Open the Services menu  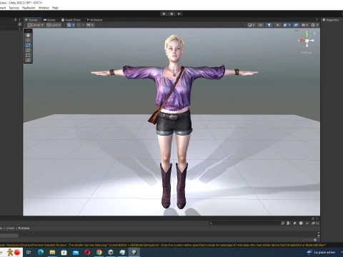pos(14,8)
